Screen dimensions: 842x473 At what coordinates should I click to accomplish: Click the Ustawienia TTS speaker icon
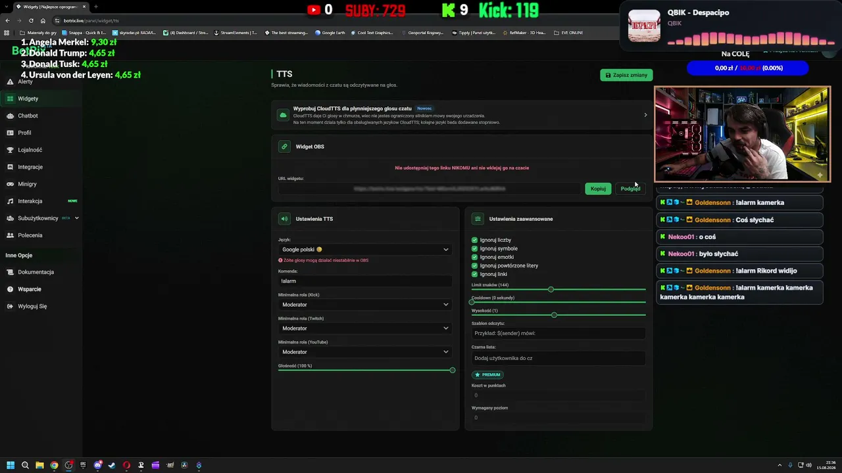pos(284,219)
